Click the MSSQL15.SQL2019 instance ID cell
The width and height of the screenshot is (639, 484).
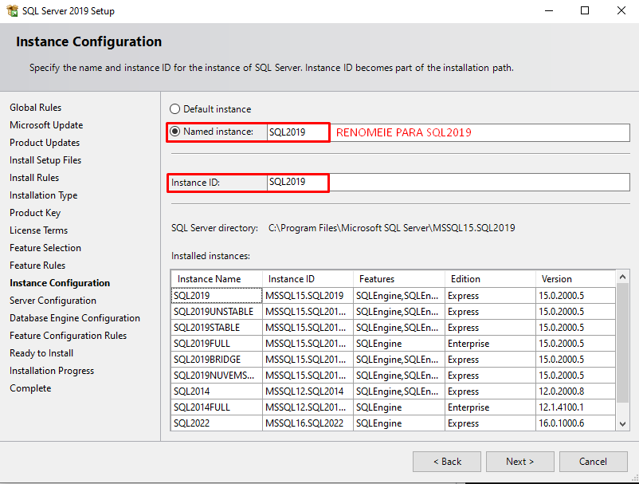pyautogui.click(x=308, y=295)
